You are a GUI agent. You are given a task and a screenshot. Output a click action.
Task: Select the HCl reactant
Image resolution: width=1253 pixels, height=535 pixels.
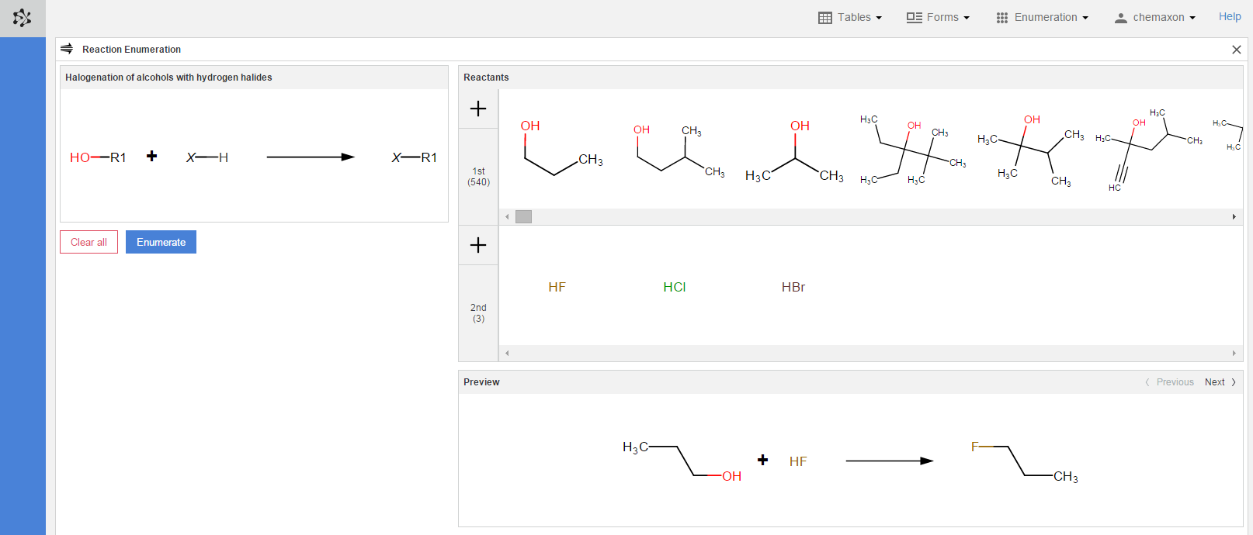pos(674,287)
